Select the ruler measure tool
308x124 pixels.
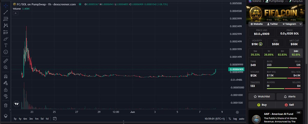pyautogui.click(x=6, y=61)
